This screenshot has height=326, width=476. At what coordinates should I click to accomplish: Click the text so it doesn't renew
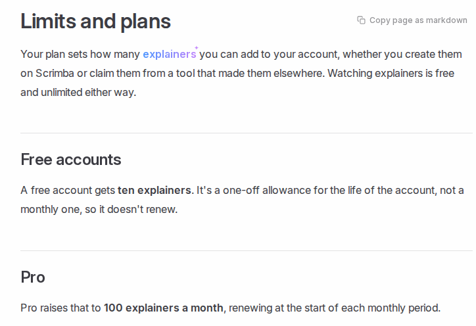tap(131, 209)
